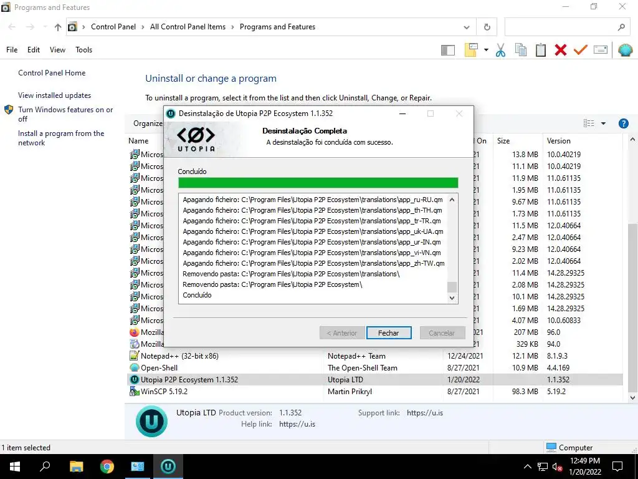Viewport: 638px width, 479px height.
Task: Click the Size column header
Action: click(503, 141)
